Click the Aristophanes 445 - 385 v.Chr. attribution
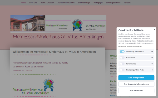Screen dimensions: 158x98 coord(22,71)
